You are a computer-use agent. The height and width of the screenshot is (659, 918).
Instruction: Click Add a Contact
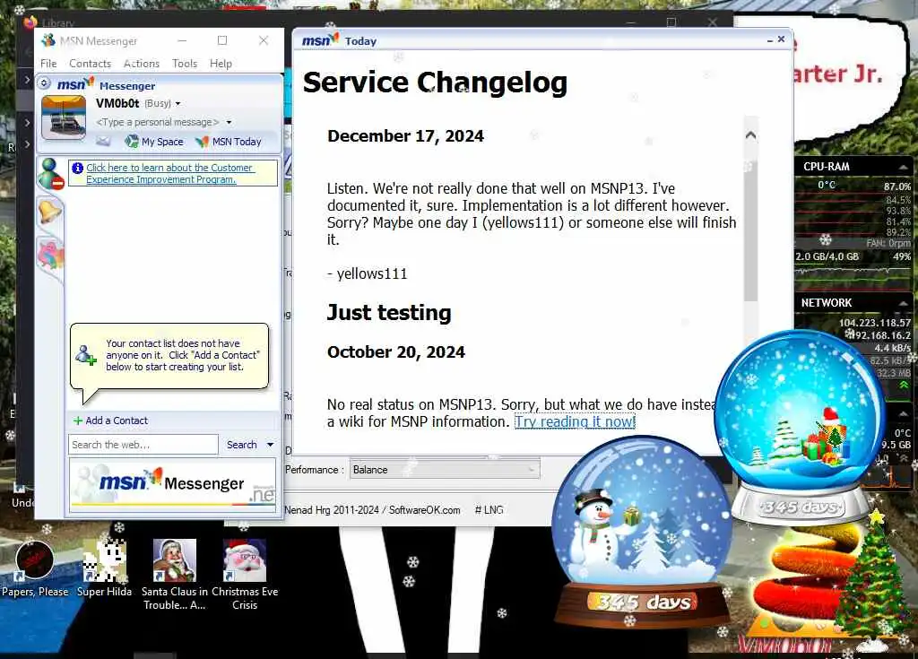110,421
